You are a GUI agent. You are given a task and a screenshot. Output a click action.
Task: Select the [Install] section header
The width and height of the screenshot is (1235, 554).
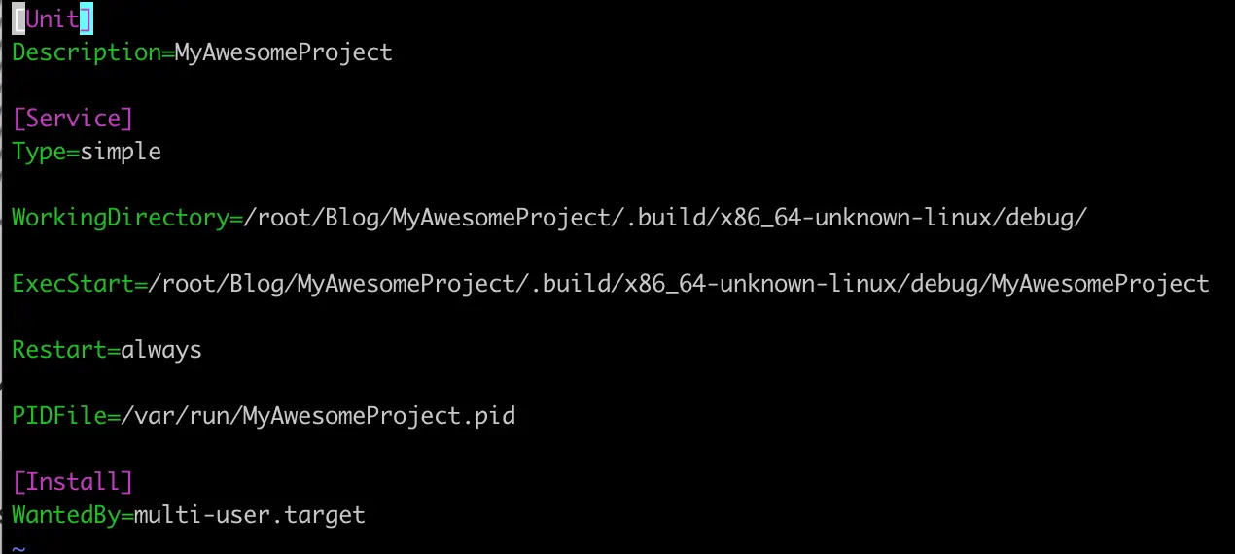(x=73, y=482)
